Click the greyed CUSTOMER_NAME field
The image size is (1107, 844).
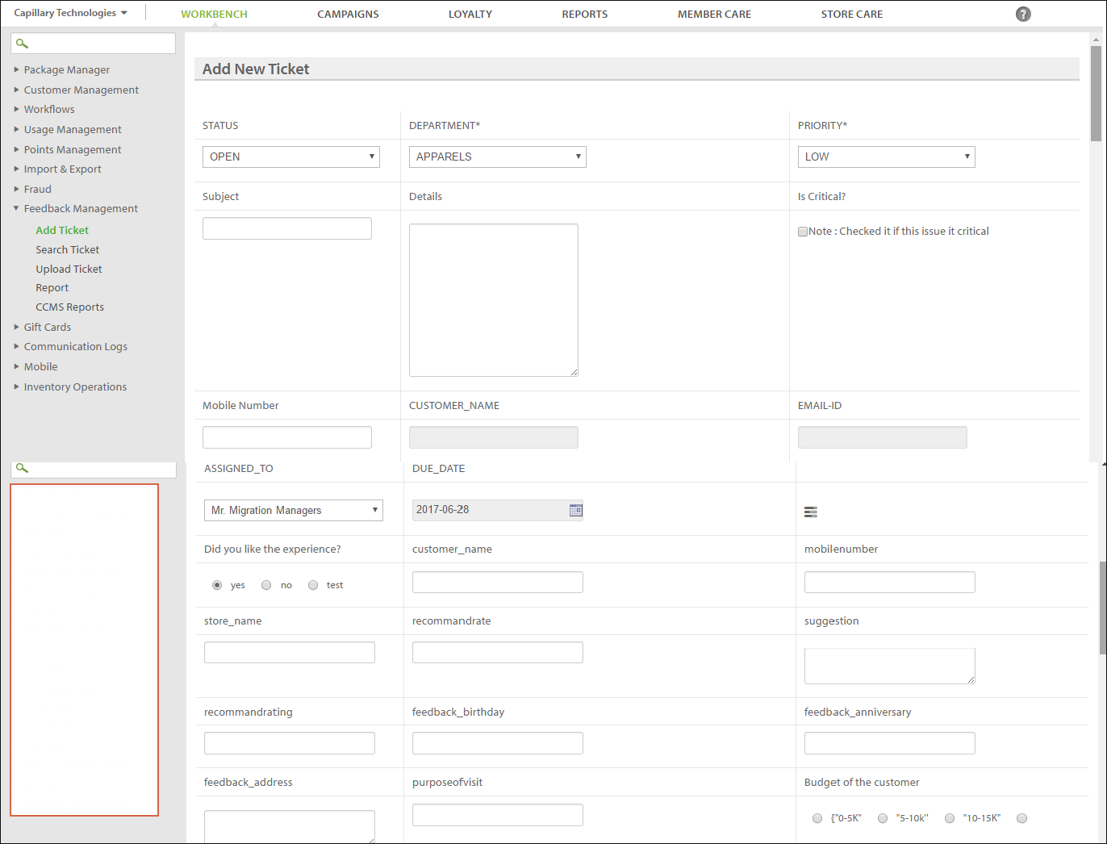494,437
